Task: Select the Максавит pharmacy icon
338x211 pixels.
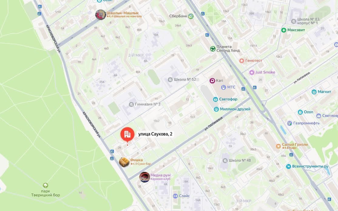Action: 284,30
